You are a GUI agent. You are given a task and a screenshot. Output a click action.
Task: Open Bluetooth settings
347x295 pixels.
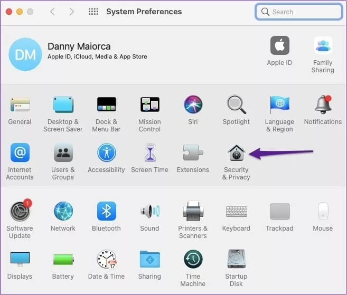tap(107, 211)
